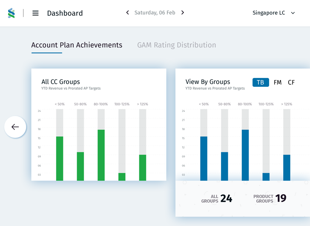Switch to Account Plan Achievements tab
The image size is (310, 226).
pos(77,45)
